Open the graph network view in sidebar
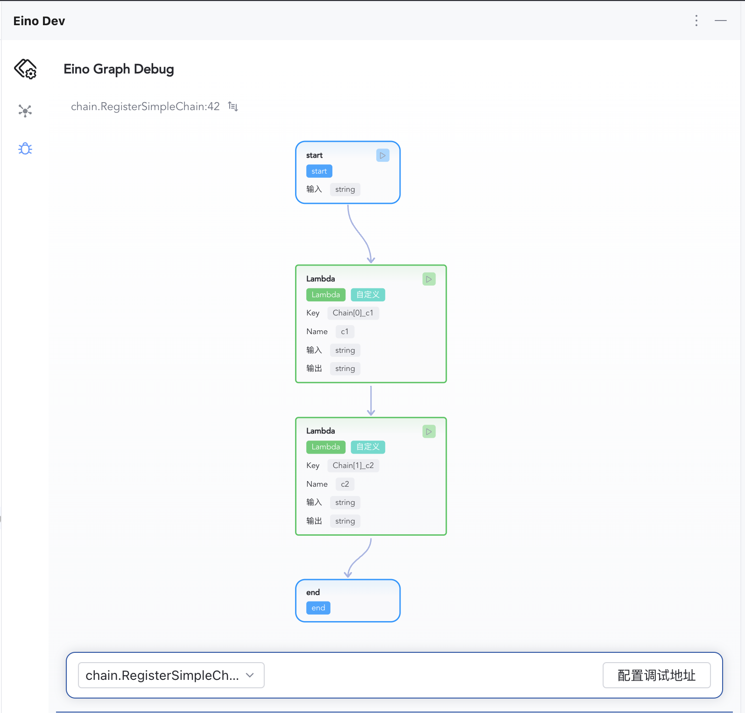745x713 pixels. pos(25,111)
